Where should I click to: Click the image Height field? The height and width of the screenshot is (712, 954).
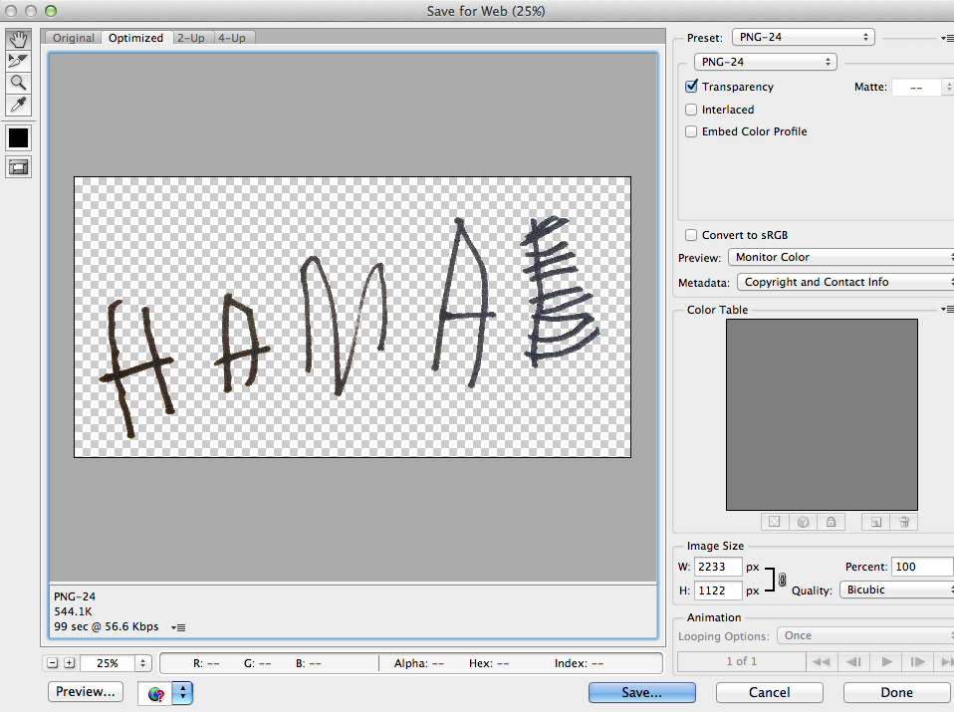[x=718, y=591]
